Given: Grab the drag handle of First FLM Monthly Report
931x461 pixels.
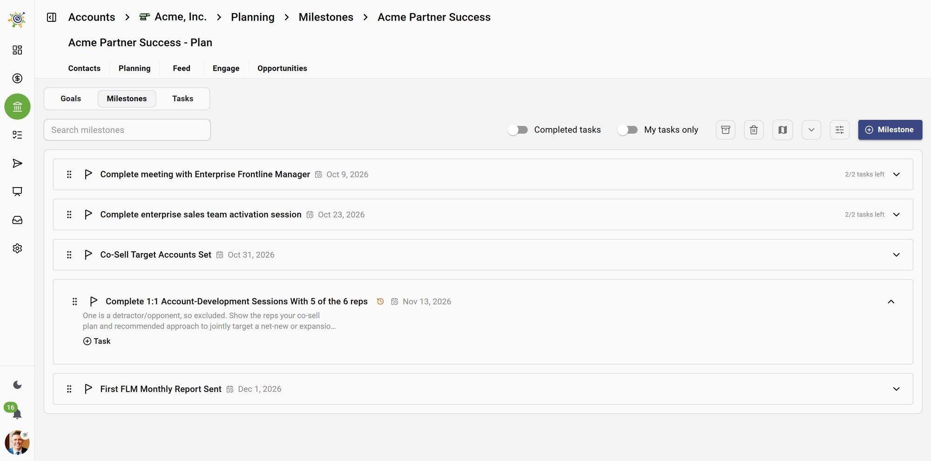Looking at the screenshot, I should click(x=69, y=389).
